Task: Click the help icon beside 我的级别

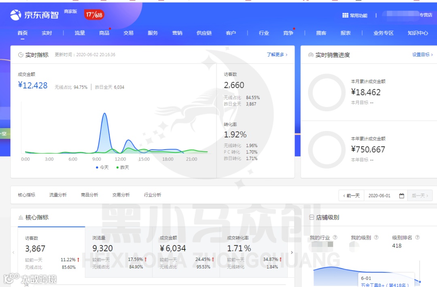Action: (x=376, y=237)
